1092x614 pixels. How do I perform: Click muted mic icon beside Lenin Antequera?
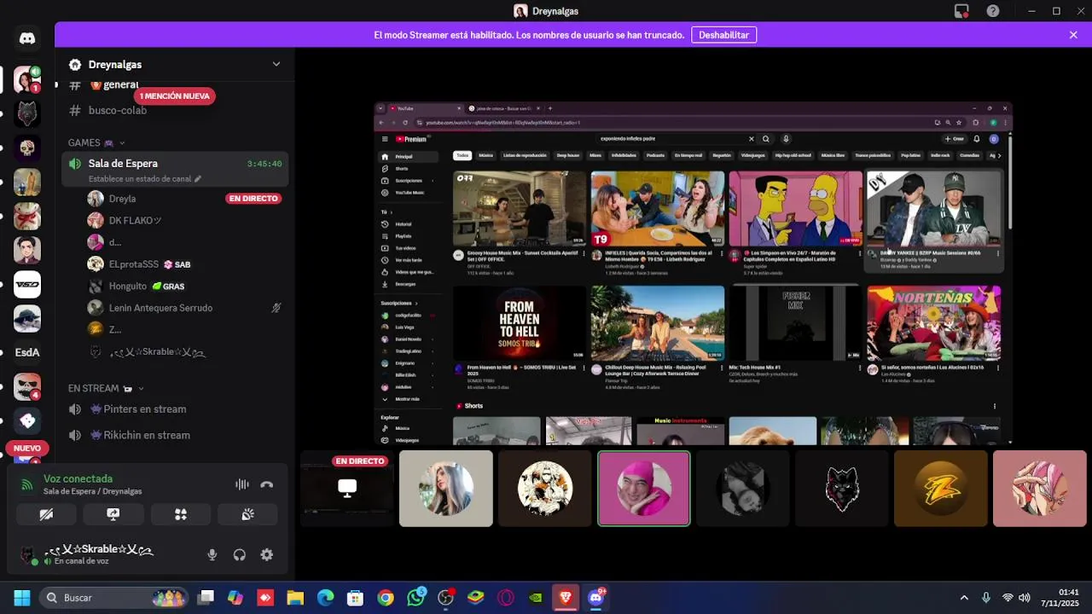(276, 308)
